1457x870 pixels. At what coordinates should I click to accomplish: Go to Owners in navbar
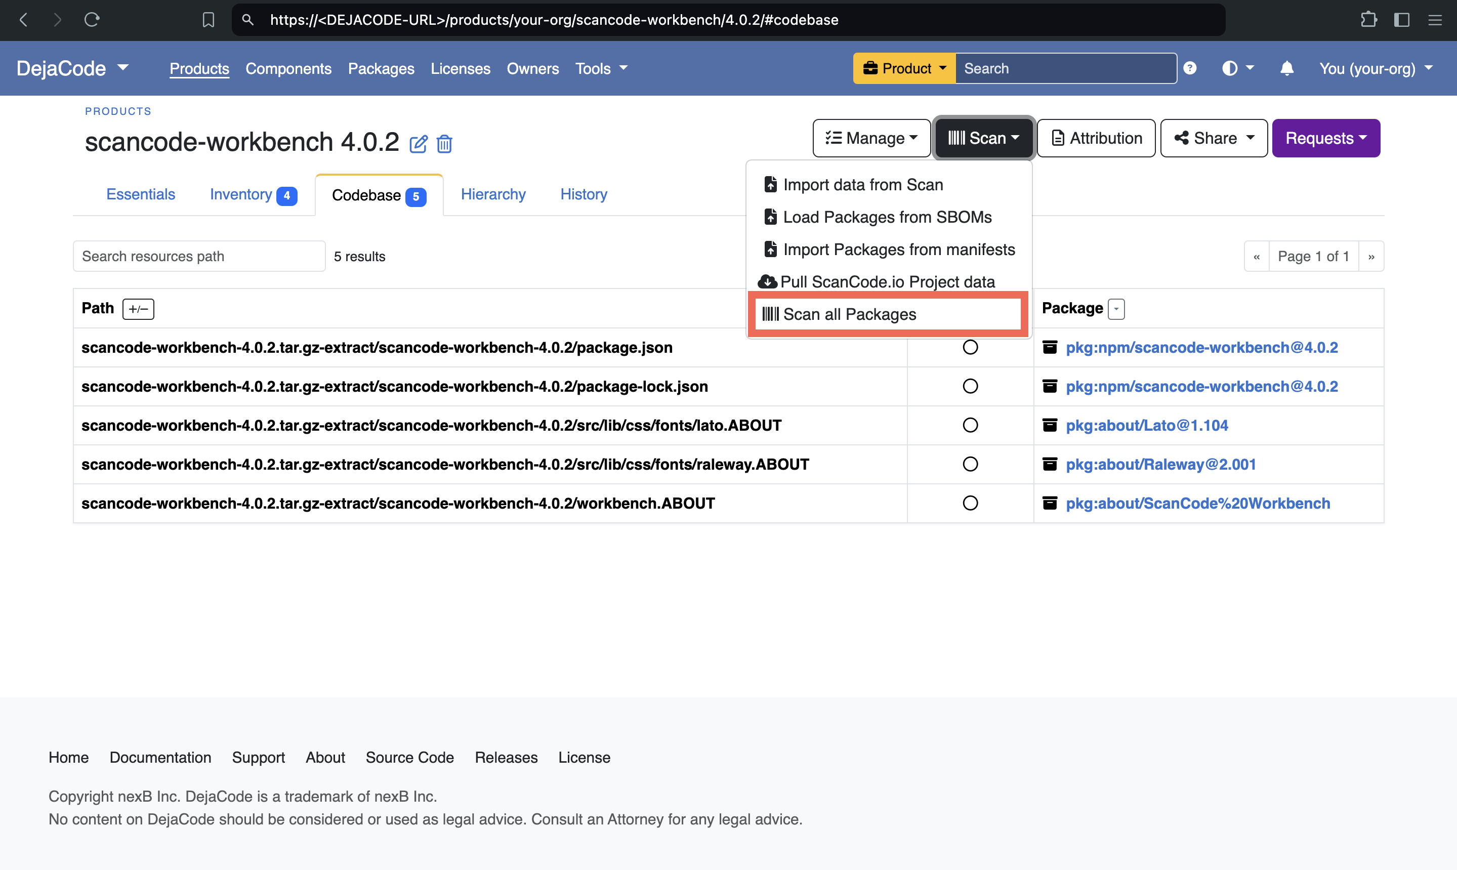pyautogui.click(x=532, y=69)
